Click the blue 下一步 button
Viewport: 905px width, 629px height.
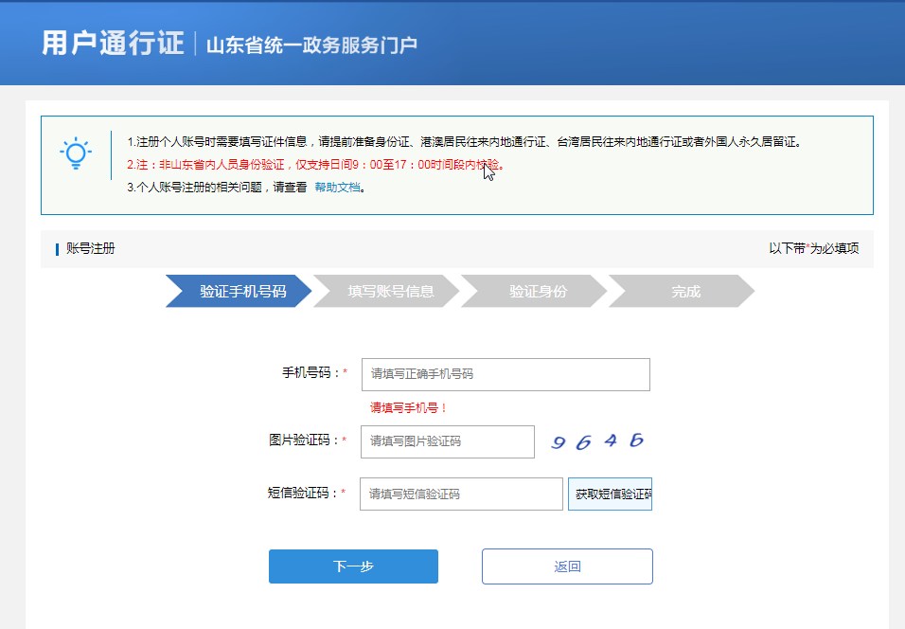pyautogui.click(x=353, y=566)
